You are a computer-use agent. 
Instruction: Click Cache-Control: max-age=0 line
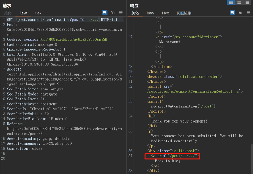tap(32, 44)
